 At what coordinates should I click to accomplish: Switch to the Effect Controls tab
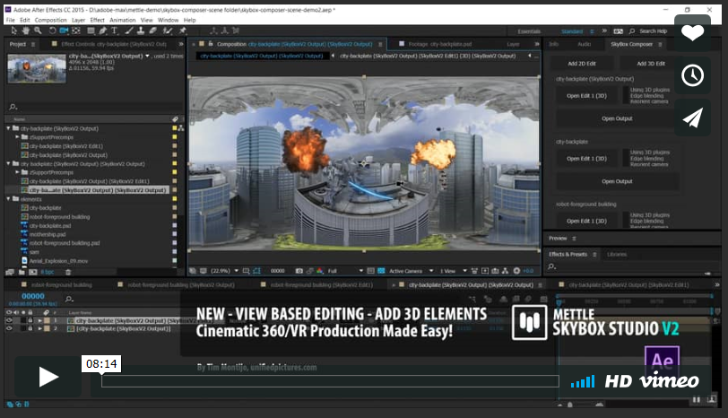point(113,44)
